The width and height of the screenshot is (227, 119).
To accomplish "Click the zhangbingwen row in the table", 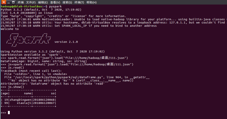I will pos(28,100).
